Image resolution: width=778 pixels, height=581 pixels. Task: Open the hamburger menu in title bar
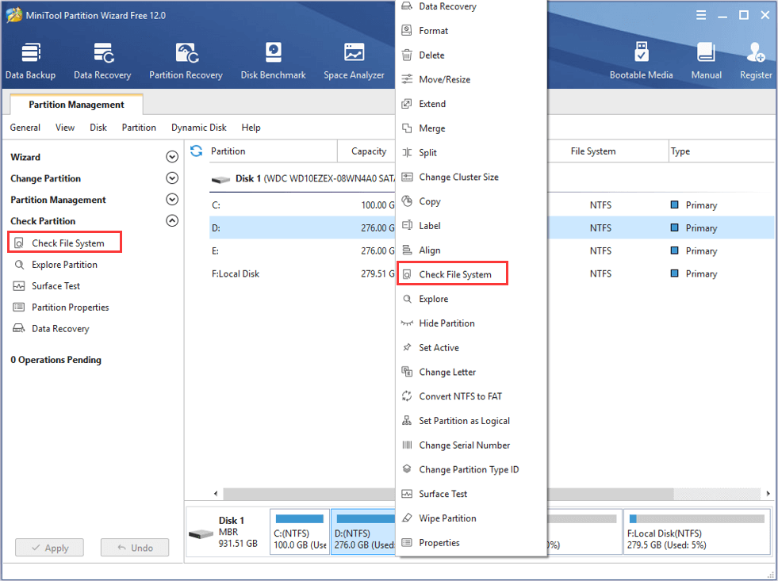[x=700, y=15]
